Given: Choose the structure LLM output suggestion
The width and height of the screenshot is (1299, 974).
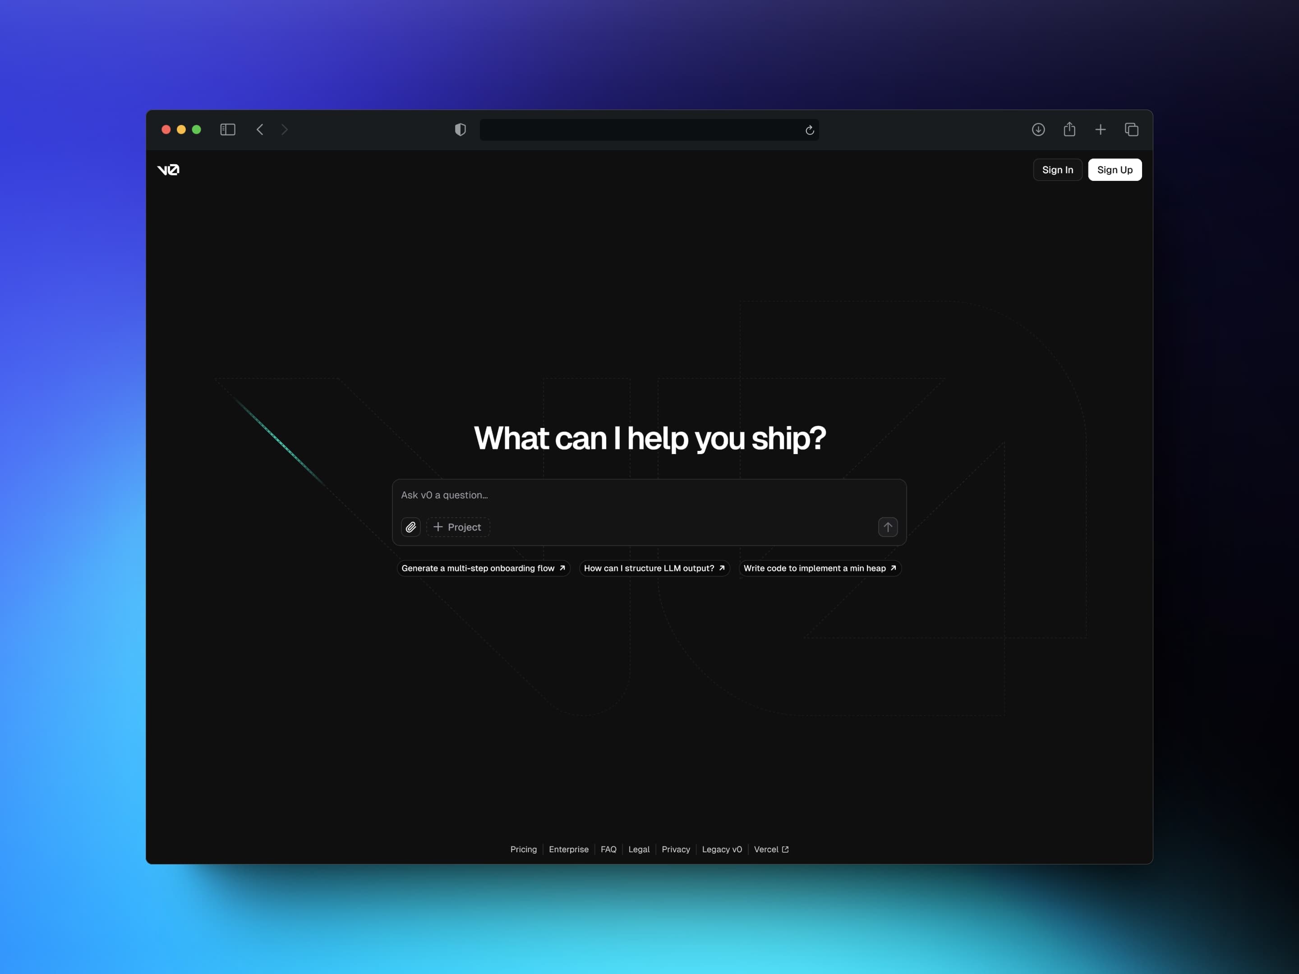Looking at the screenshot, I should point(654,568).
